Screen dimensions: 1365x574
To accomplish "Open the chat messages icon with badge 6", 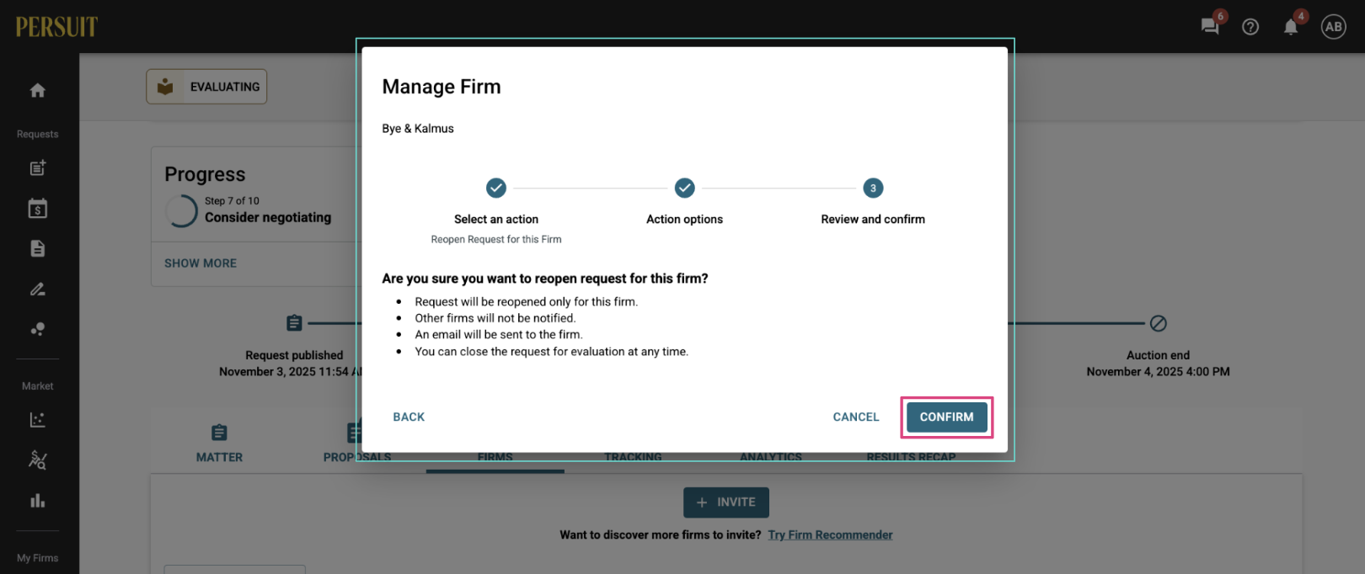I will [1211, 26].
